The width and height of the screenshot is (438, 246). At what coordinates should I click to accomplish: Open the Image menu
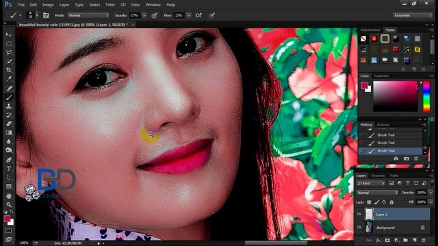click(48, 5)
